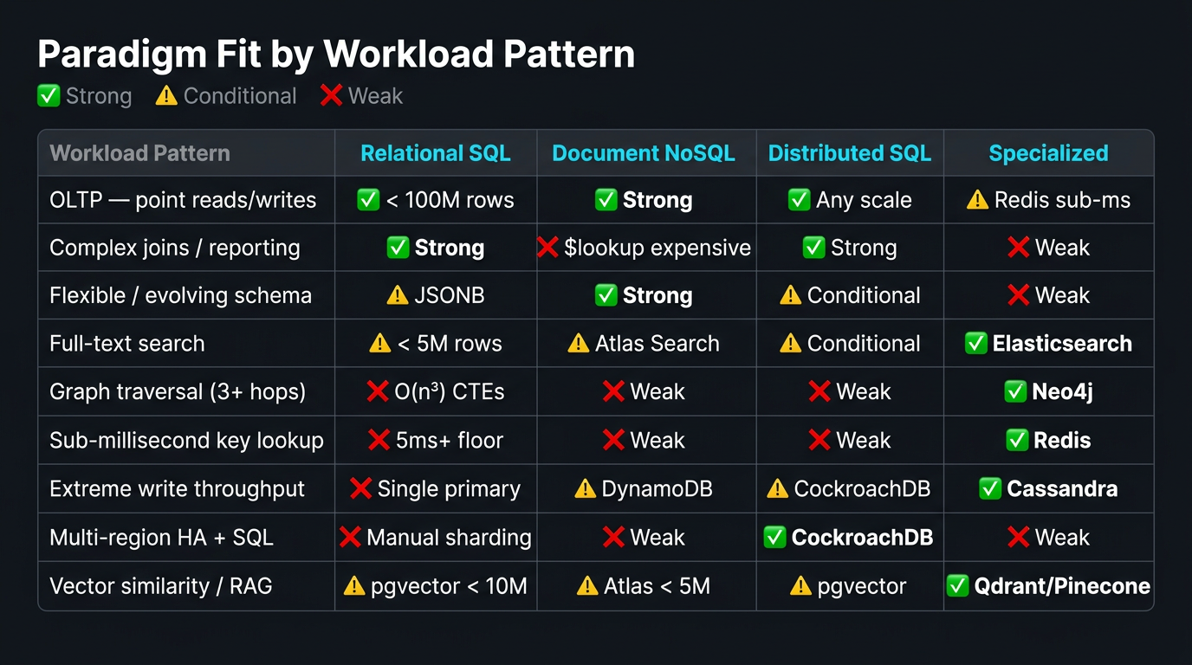Click the red cross before '5ms+ floor'

[x=379, y=440]
